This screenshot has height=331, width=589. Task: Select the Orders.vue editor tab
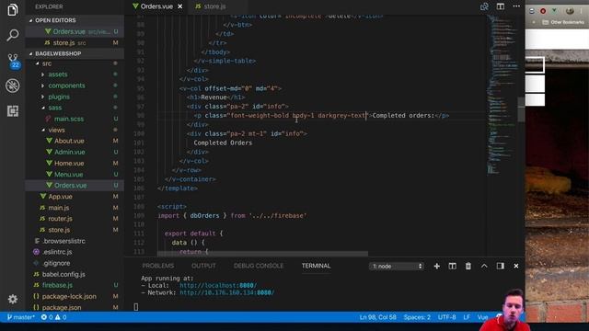(156, 6)
